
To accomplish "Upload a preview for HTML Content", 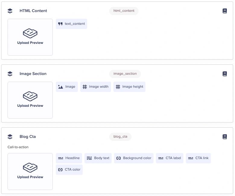I will pos(30,37).
